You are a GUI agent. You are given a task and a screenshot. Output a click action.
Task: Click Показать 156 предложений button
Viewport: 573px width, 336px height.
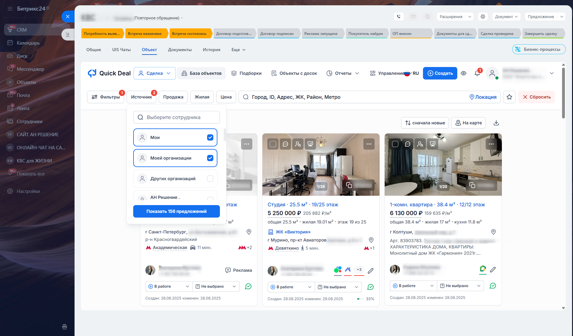pyautogui.click(x=176, y=211)
